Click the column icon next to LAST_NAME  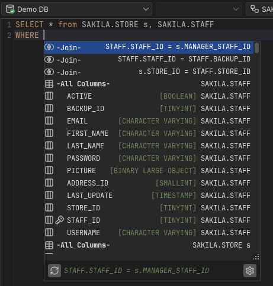tap(49, 146)
